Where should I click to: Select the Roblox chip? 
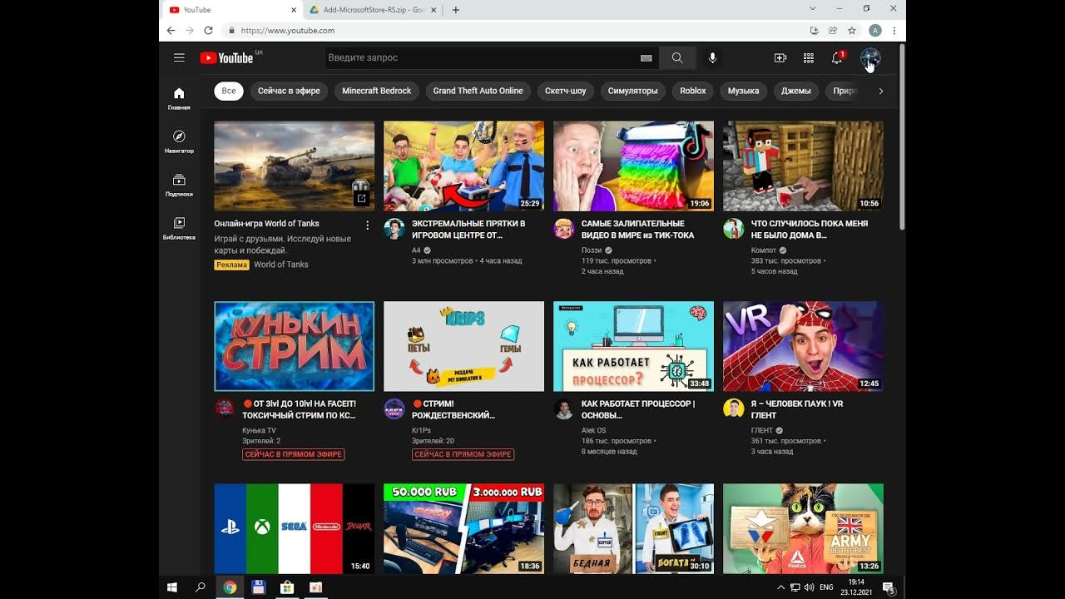click(x=693, y=91)
